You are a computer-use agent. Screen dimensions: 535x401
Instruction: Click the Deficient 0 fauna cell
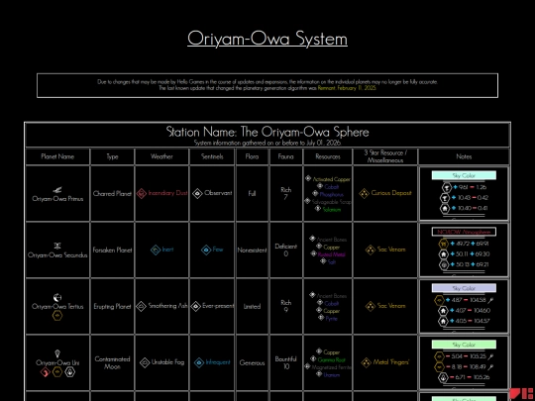(x=286, y=250)
